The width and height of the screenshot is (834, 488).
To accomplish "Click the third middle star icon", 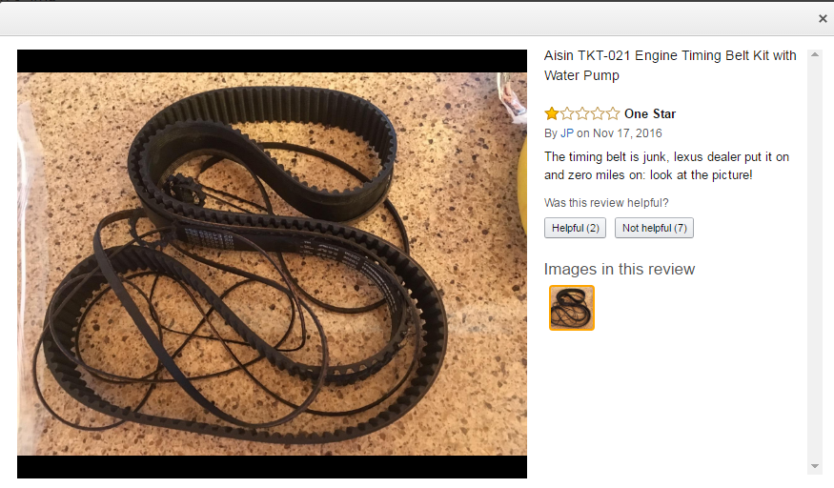I will point(582,113).
